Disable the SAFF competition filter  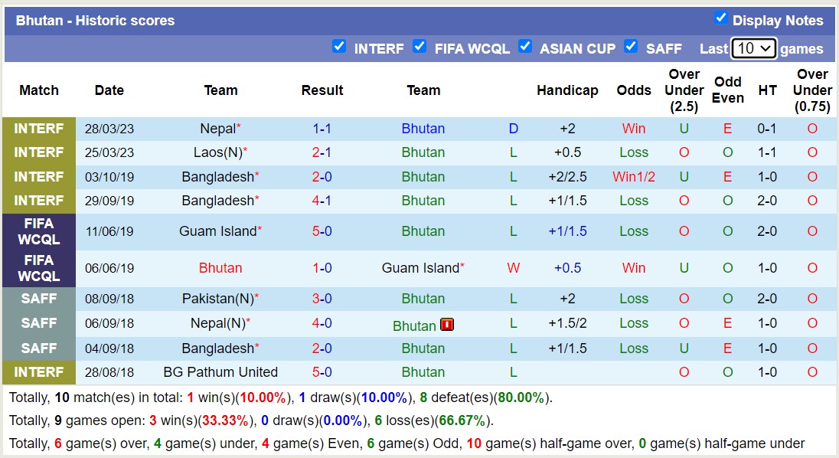[x=631, y=46]
